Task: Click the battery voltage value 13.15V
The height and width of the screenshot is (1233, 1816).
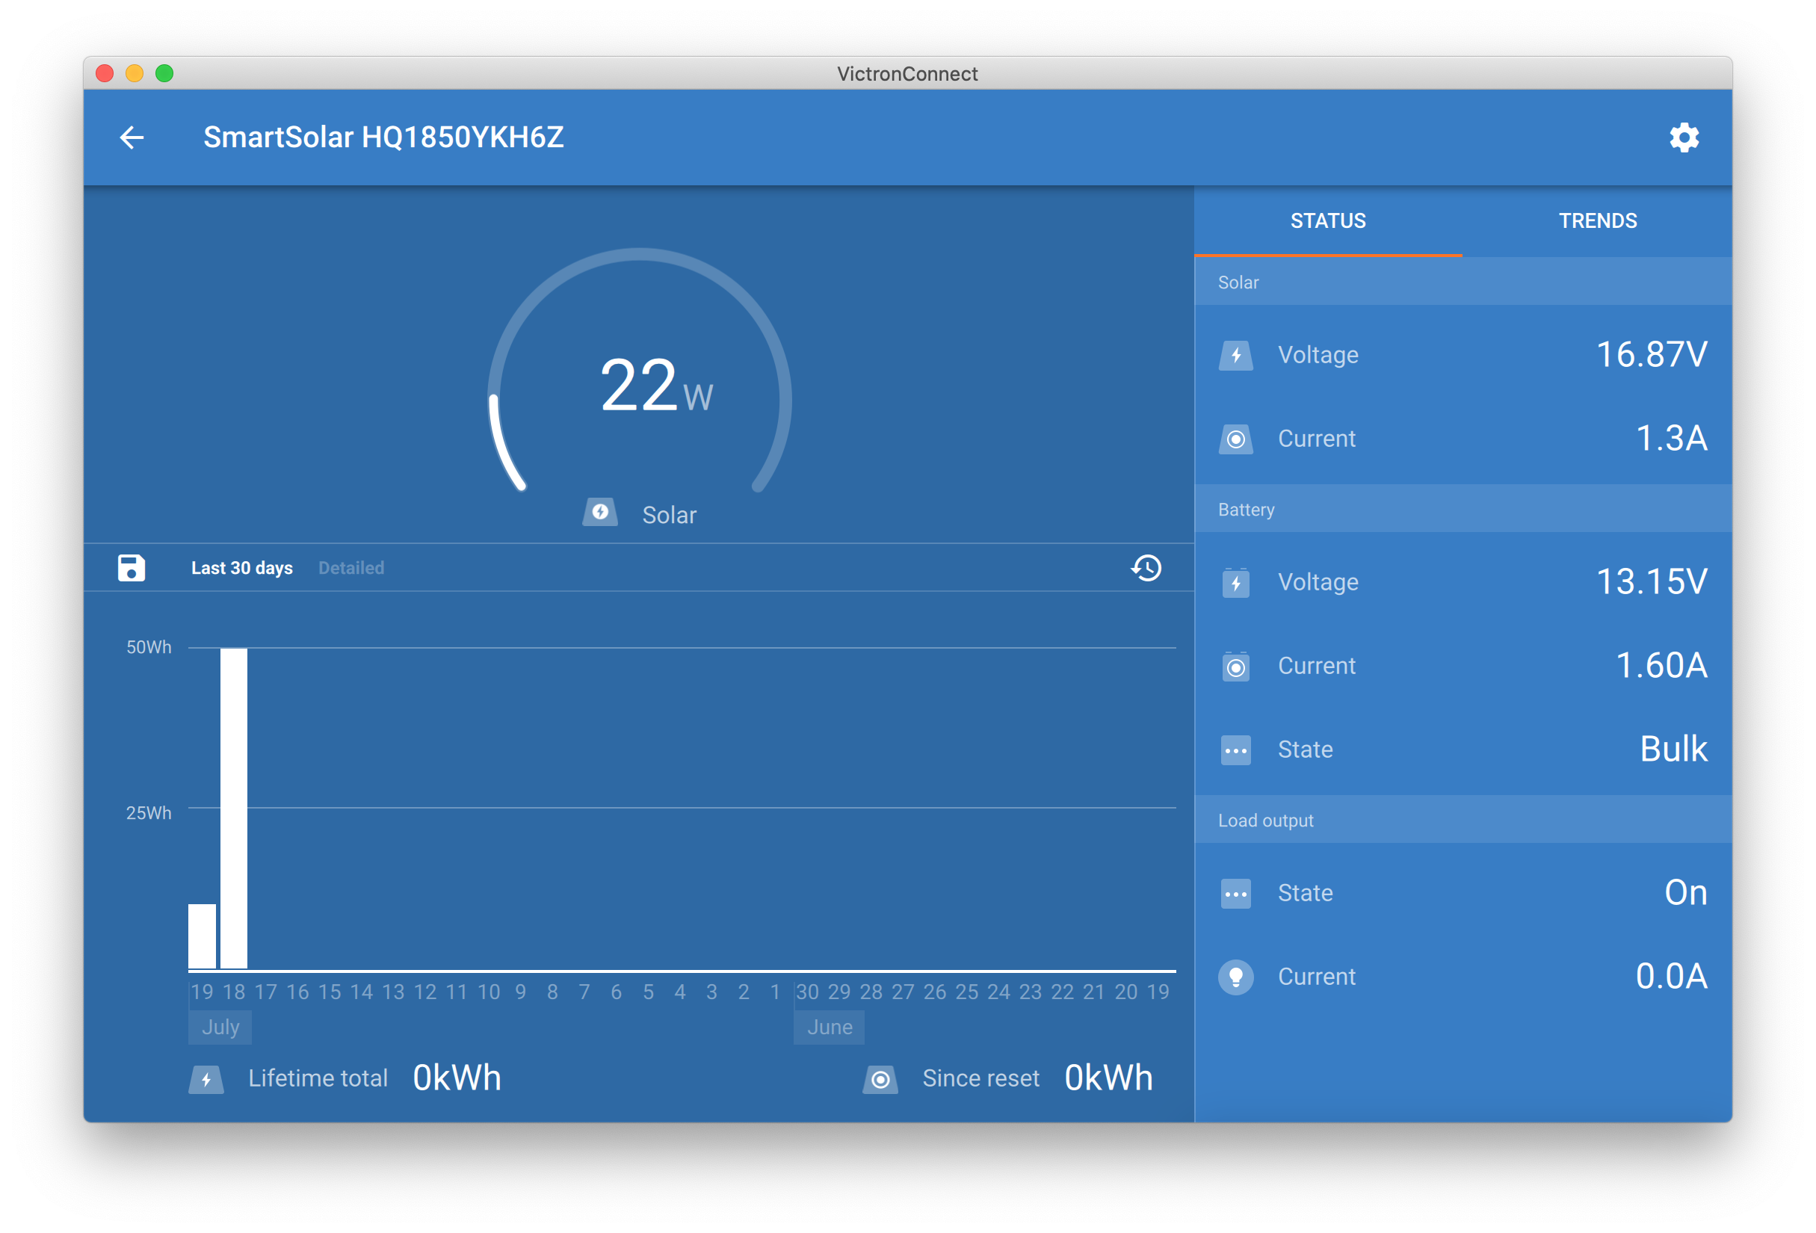Action: (1651, 582)
